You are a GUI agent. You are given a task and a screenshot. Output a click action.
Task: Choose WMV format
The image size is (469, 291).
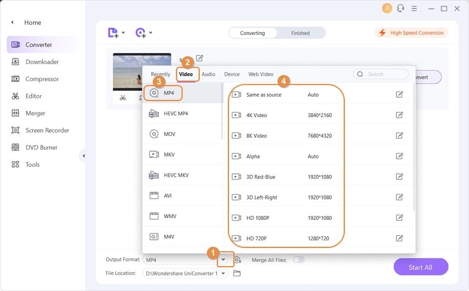[182, 216]
